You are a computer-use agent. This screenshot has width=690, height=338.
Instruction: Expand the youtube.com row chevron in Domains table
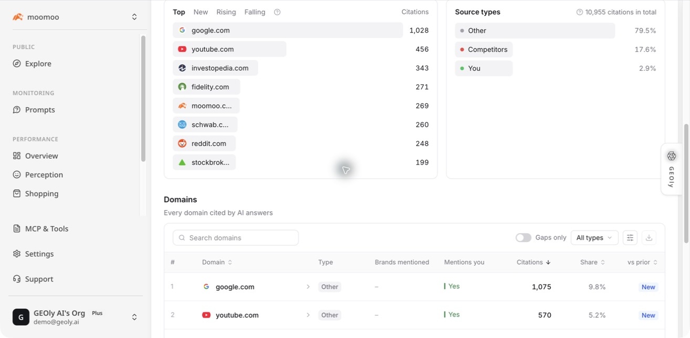coord(308,315)
